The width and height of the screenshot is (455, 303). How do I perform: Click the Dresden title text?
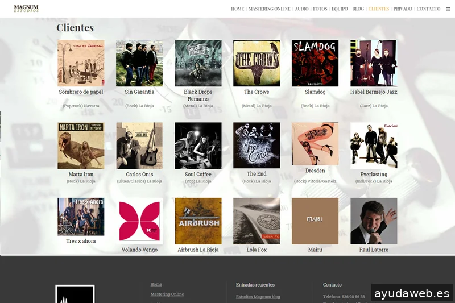(x=315, y=171)
